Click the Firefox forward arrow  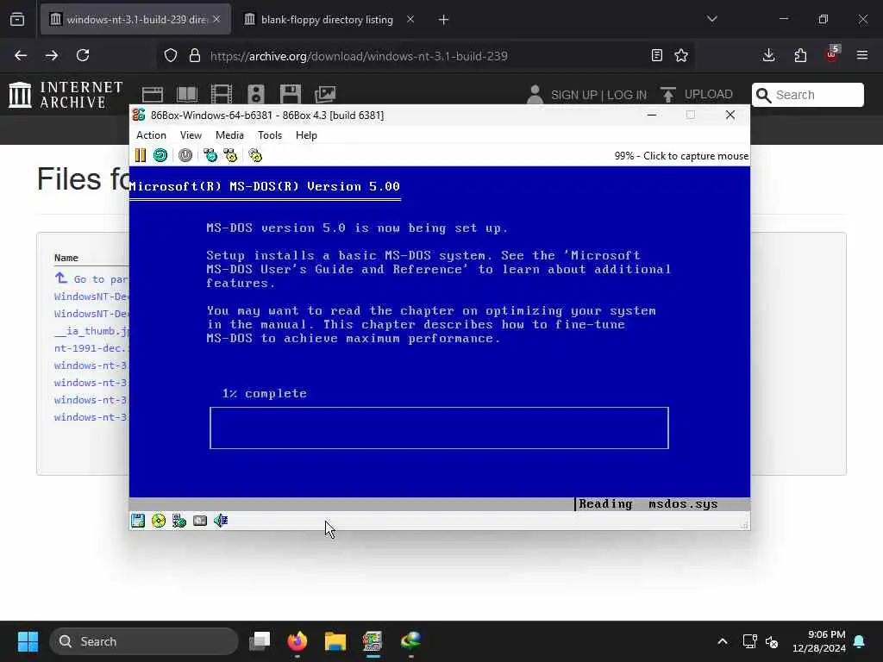pyautogui.click(x=52, y=55)
